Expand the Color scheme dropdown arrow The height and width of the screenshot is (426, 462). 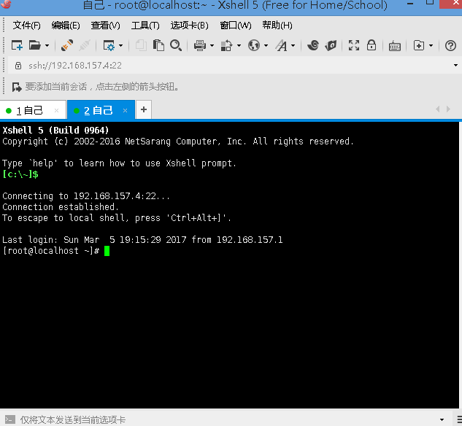click(x=239, y=46)
